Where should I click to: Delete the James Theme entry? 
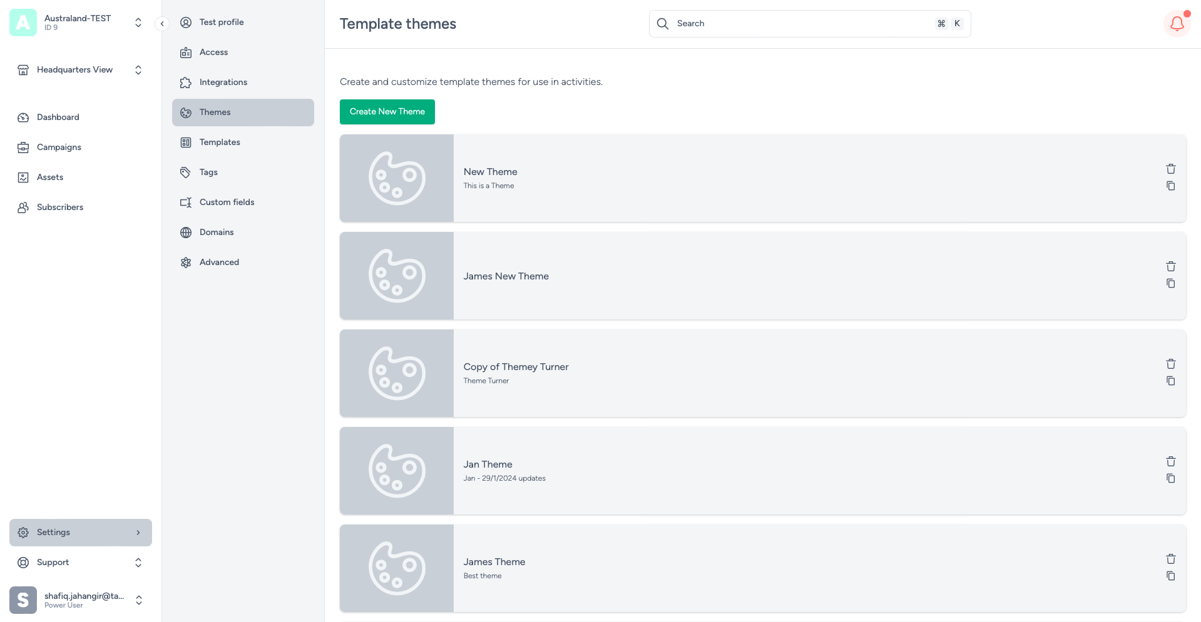click(x=1170, y=559)
